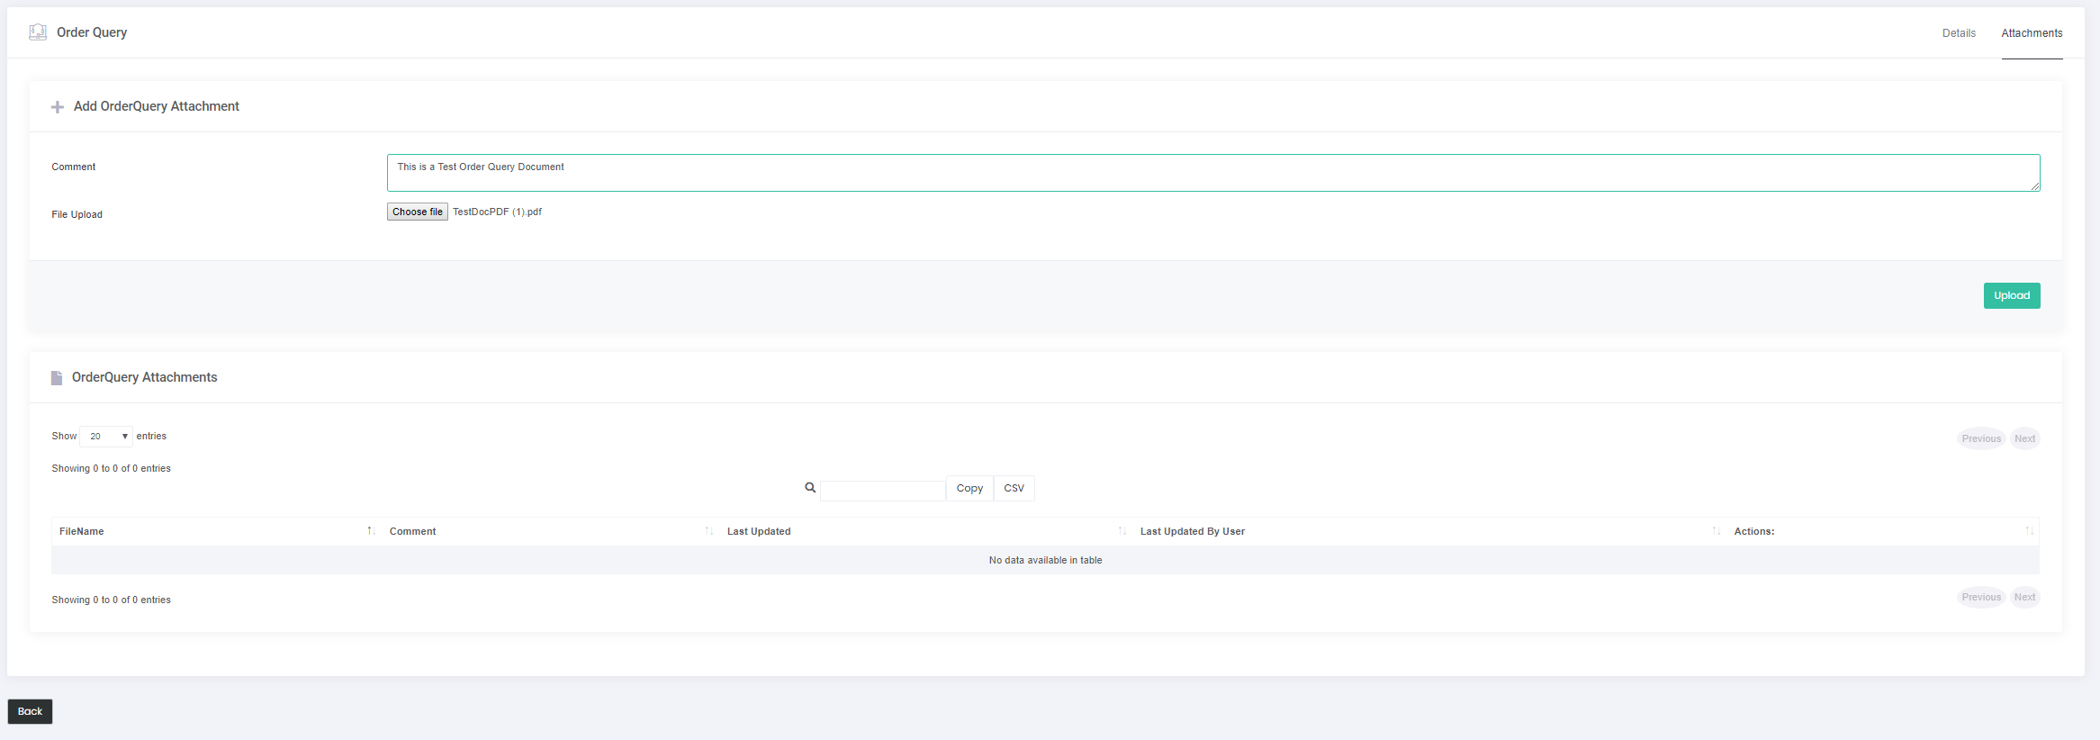Click the Choose file button

(418, 212)
